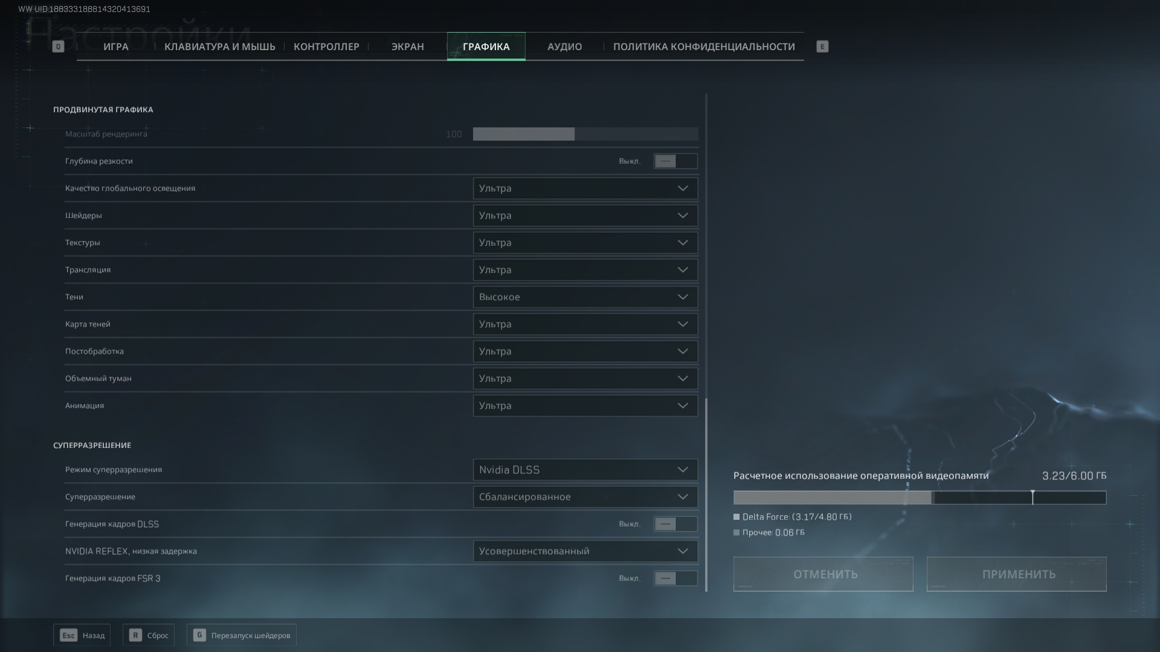Switch to the Аудио tab
This screenshot has width=1160, height=652.
564,46
